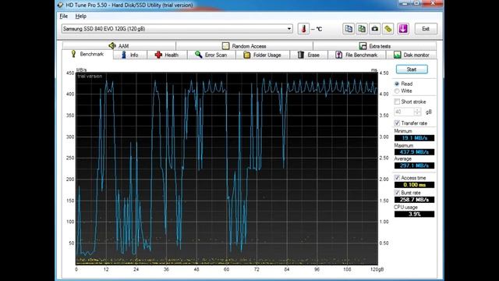The width and height of the screenshot is (499, 281).
Task: Click the CPU usage value 3.9%
Action: tap(414, 214)
